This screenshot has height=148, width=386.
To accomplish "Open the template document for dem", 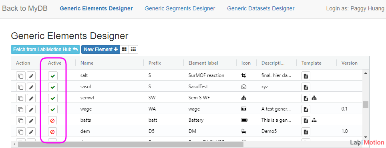I will [x=306, y=132].
